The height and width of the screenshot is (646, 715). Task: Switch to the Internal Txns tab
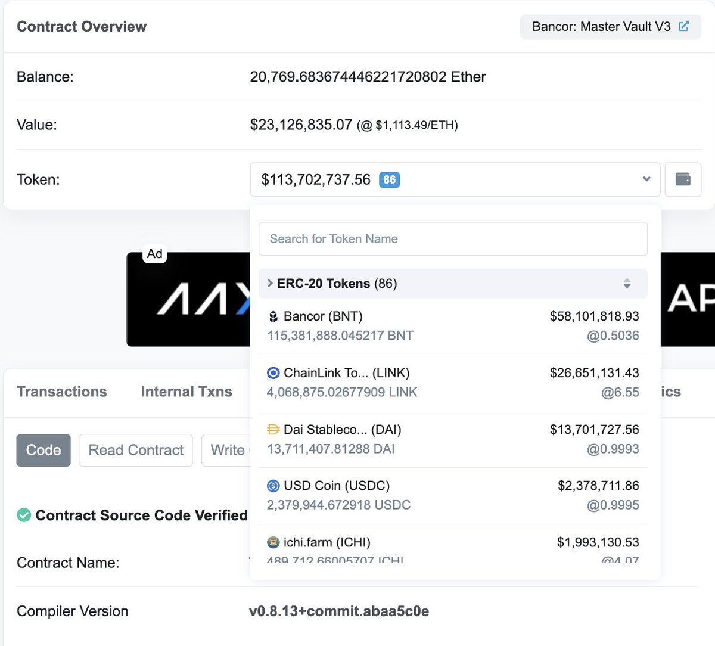point(186,392)
